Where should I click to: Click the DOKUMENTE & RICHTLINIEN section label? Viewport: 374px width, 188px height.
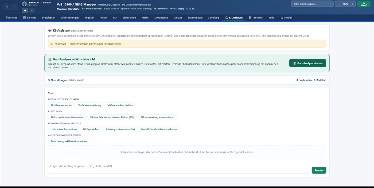(63, 99)
